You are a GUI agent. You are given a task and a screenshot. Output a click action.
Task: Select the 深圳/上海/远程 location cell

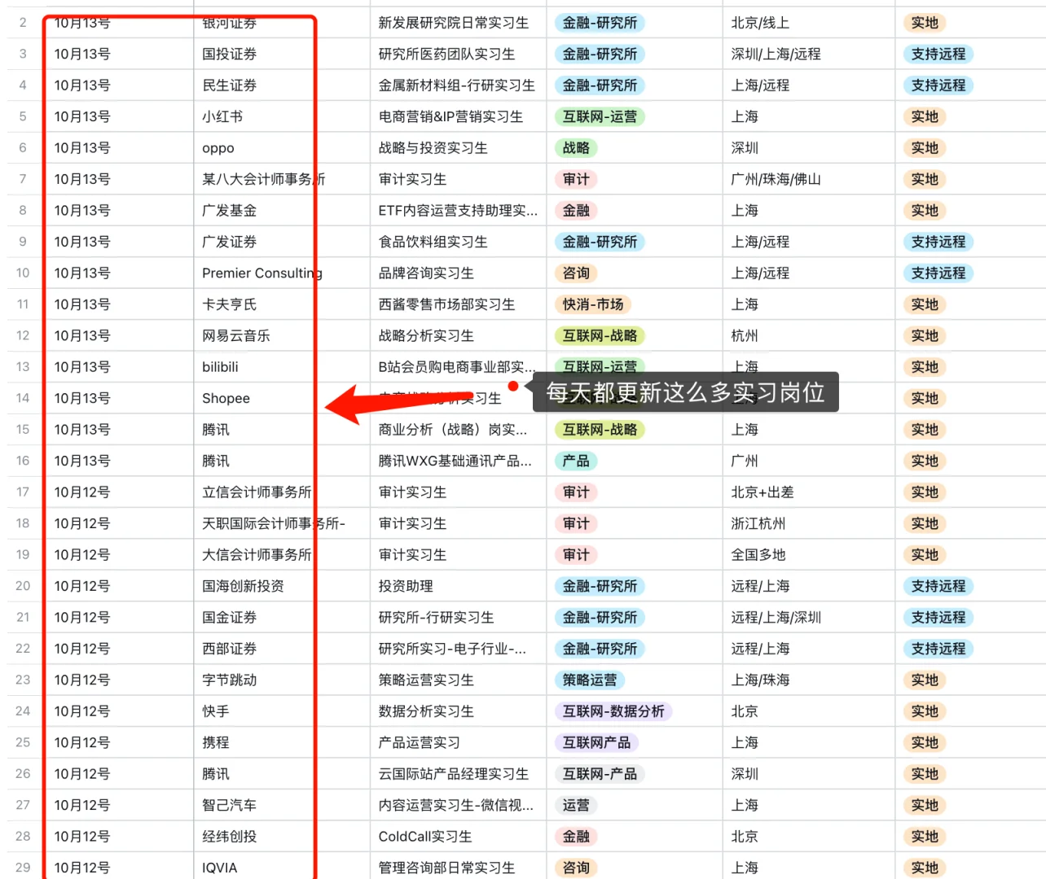808,55
